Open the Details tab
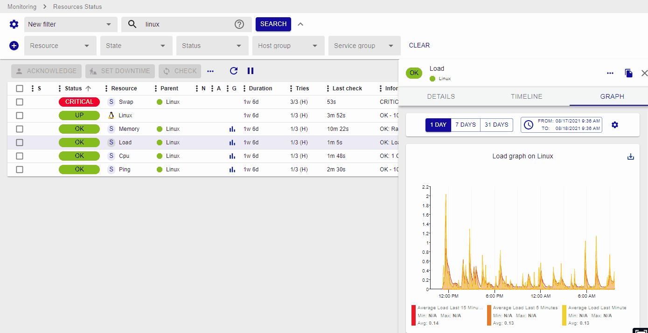Image resolution: width=648 pixels, height=333 pixels. click(441, 96)
